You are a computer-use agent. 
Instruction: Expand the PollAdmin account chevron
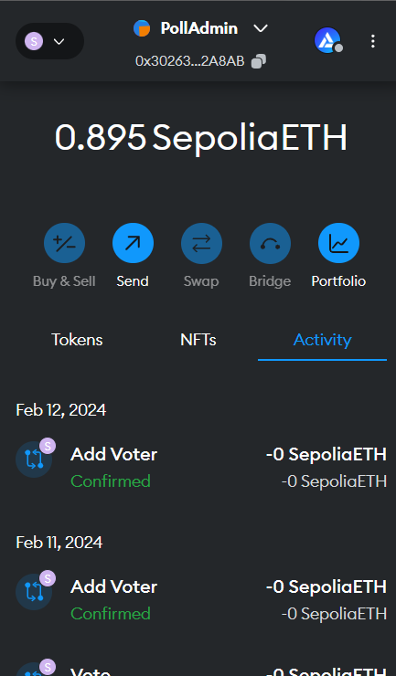(261, 28)
